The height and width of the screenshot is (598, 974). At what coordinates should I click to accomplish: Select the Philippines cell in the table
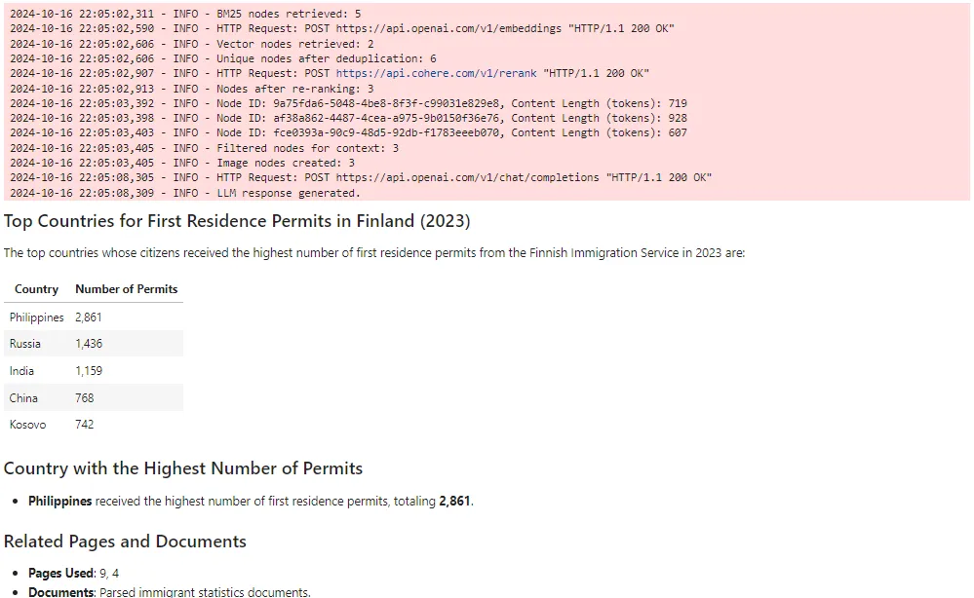tap(36, 318)
